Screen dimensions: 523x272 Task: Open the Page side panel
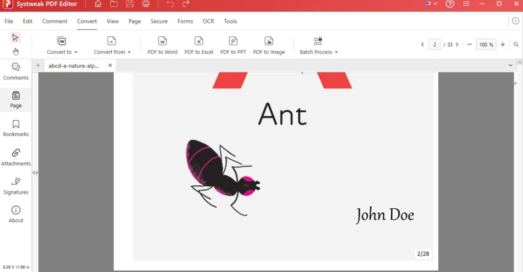pyautogui.click(x=16, y=100)
